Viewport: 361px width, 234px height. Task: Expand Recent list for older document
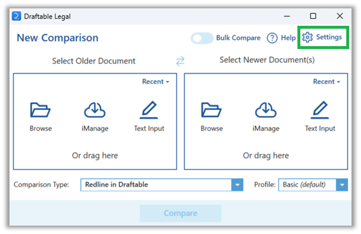click(x=156, y=82)
